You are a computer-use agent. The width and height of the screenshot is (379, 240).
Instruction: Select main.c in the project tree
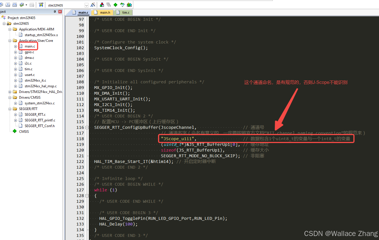(x=30, y=46)
